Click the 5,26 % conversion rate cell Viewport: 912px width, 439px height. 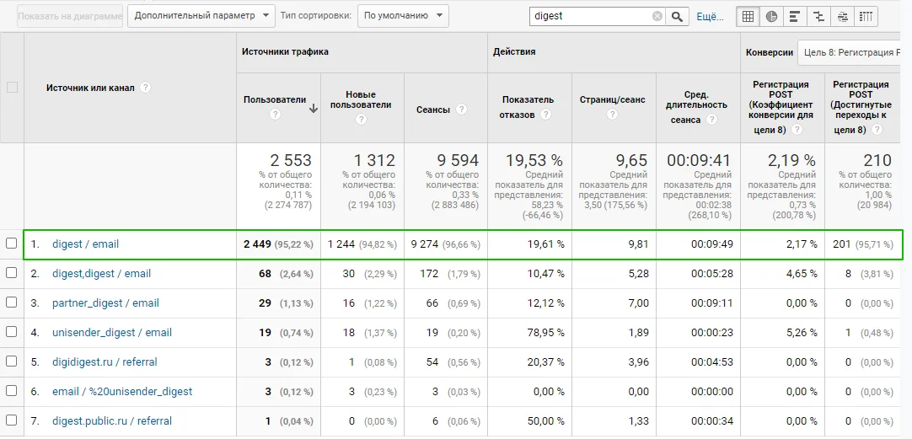801,333
